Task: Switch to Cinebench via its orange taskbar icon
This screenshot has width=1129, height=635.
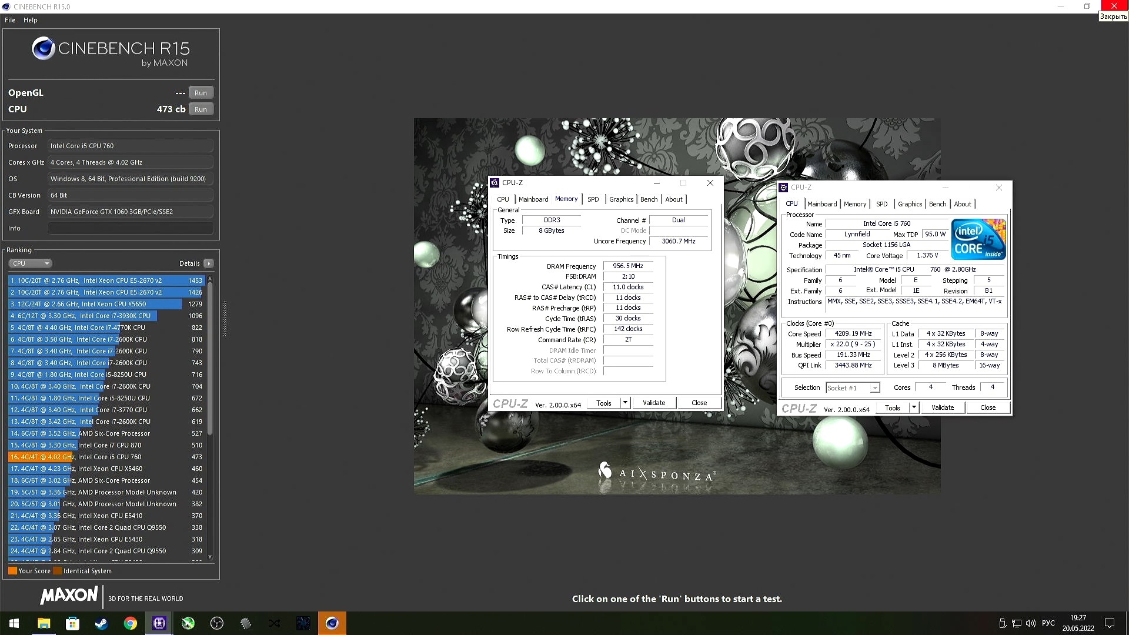Action: click(x=332, y=623)
